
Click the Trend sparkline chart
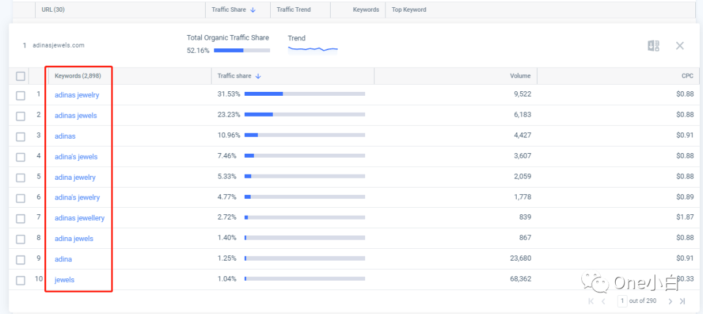pyautogui.click(x=312, y=49)
